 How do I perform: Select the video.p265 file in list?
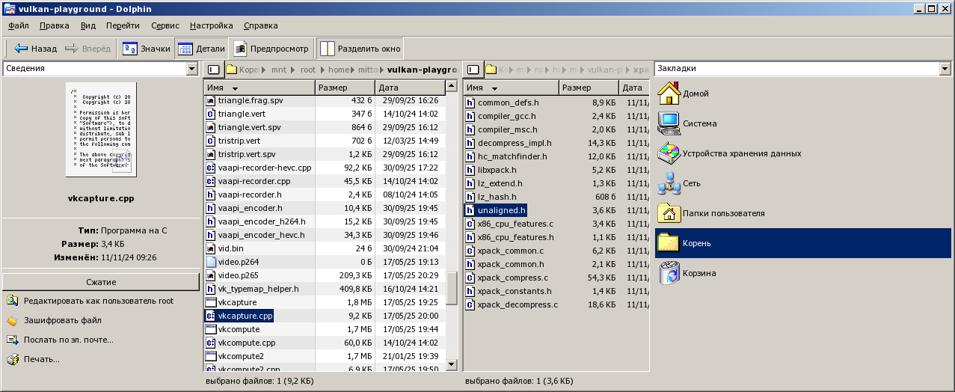pyautogui.click(x=239, y=275)
